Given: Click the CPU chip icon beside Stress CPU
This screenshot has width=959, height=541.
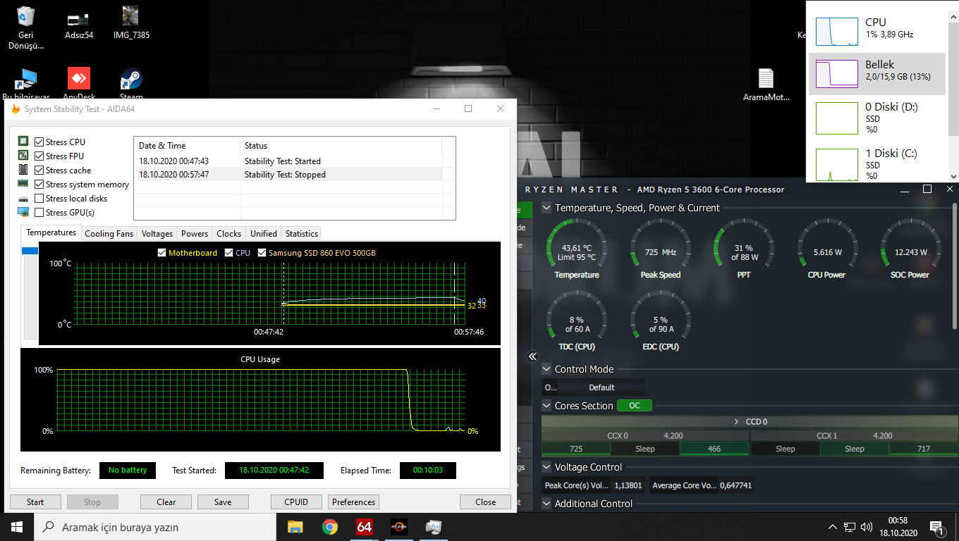Looking at the screenshot, I should coord(23,142).
